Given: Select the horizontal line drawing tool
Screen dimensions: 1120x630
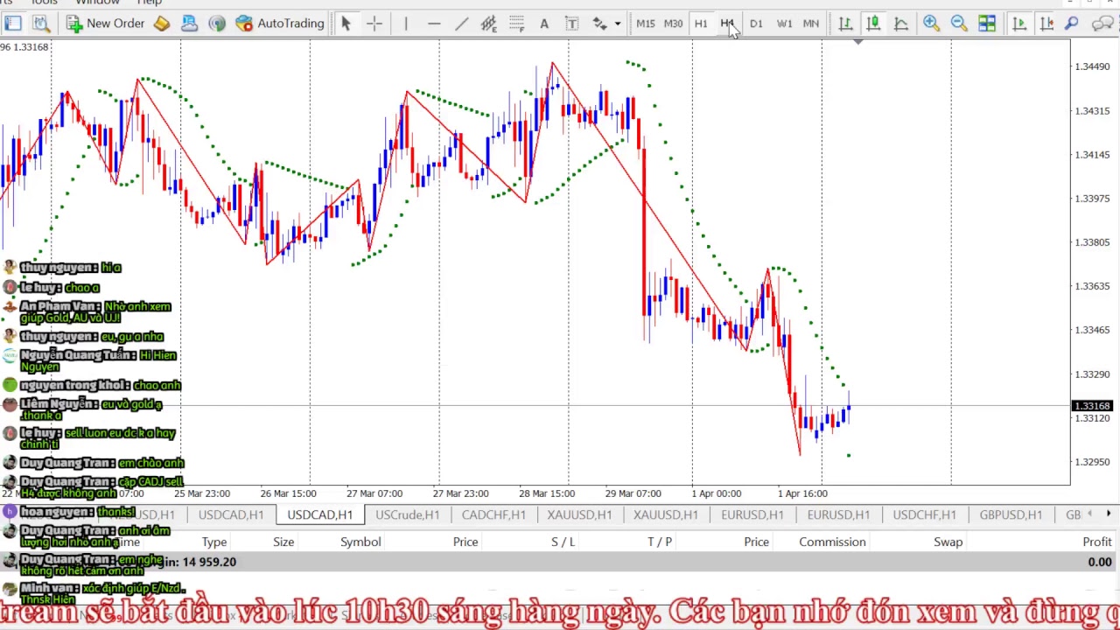Looking at the screenshot, I should tap(434, 24).
